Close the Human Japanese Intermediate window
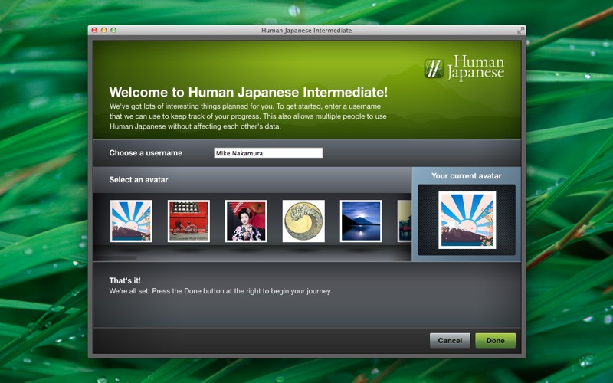This screenshot has height=383, width=613. pyautogui.click(x=94, y=30)
